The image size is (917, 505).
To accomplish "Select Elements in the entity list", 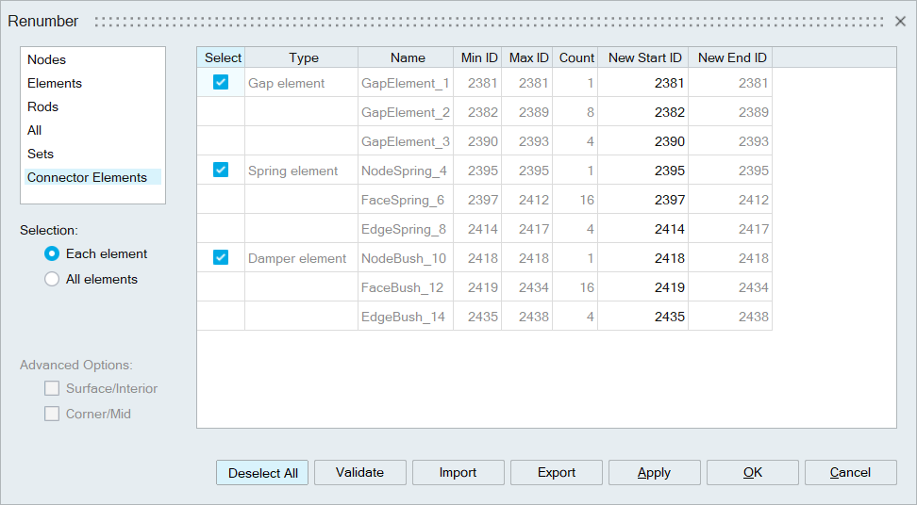I will click(55, 83).
